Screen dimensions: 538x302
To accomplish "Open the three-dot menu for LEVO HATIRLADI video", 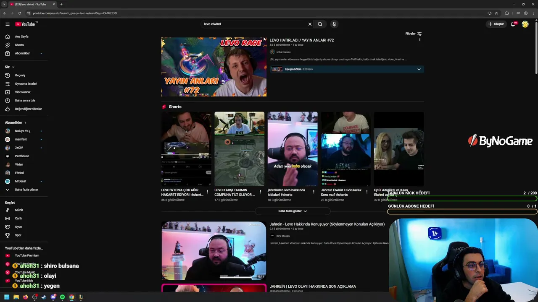I will click(419, 39).
